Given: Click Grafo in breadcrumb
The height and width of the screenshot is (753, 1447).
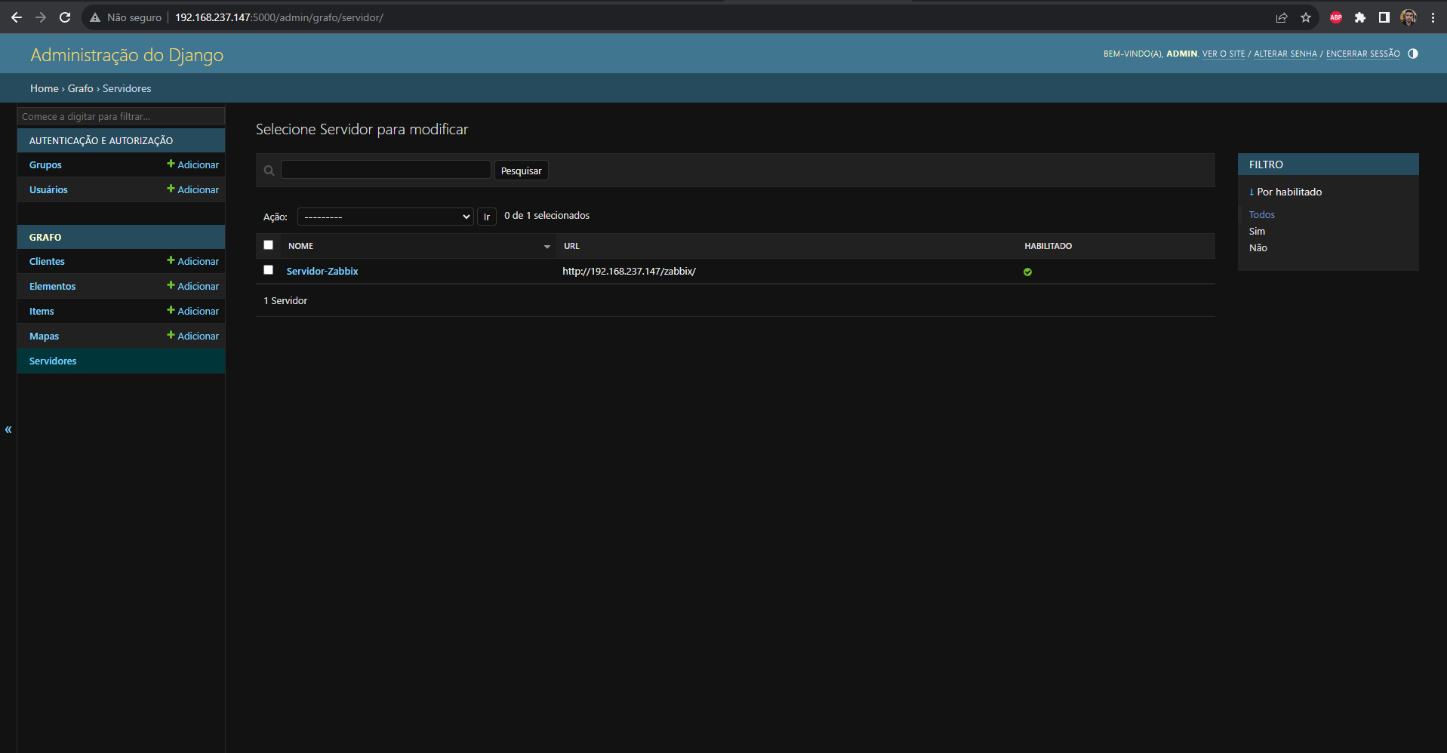Looking at the screenshot, I should coord(81,88).
